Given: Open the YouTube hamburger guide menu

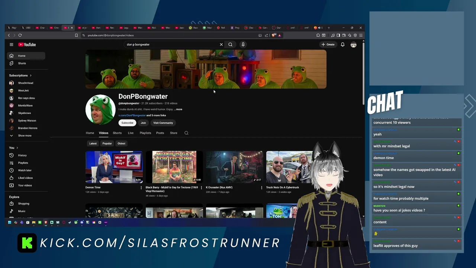Looking at the screenshot, I should point(12,44).
